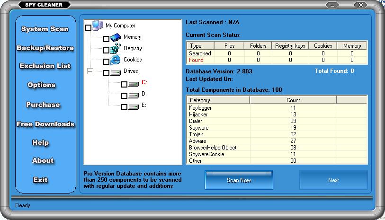
Task: Select the SpywareCookie row
Action: click(x=277, y=154)
